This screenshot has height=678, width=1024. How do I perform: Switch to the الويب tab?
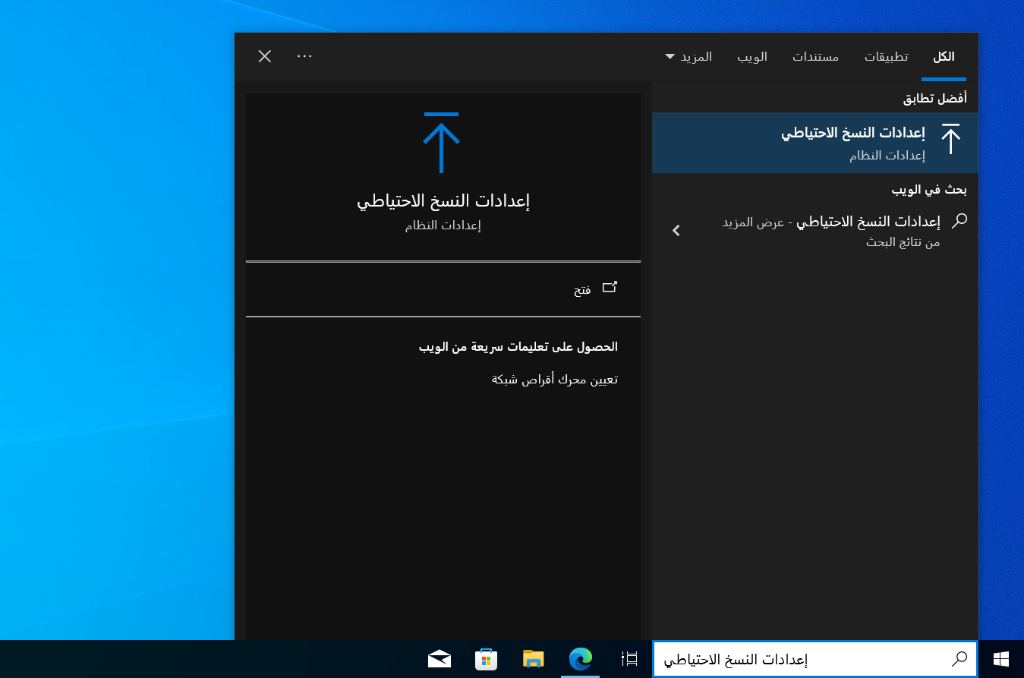point(752,57)
